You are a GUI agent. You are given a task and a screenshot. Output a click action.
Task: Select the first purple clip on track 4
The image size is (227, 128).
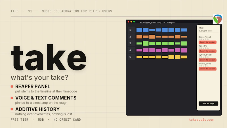point(139,50)
